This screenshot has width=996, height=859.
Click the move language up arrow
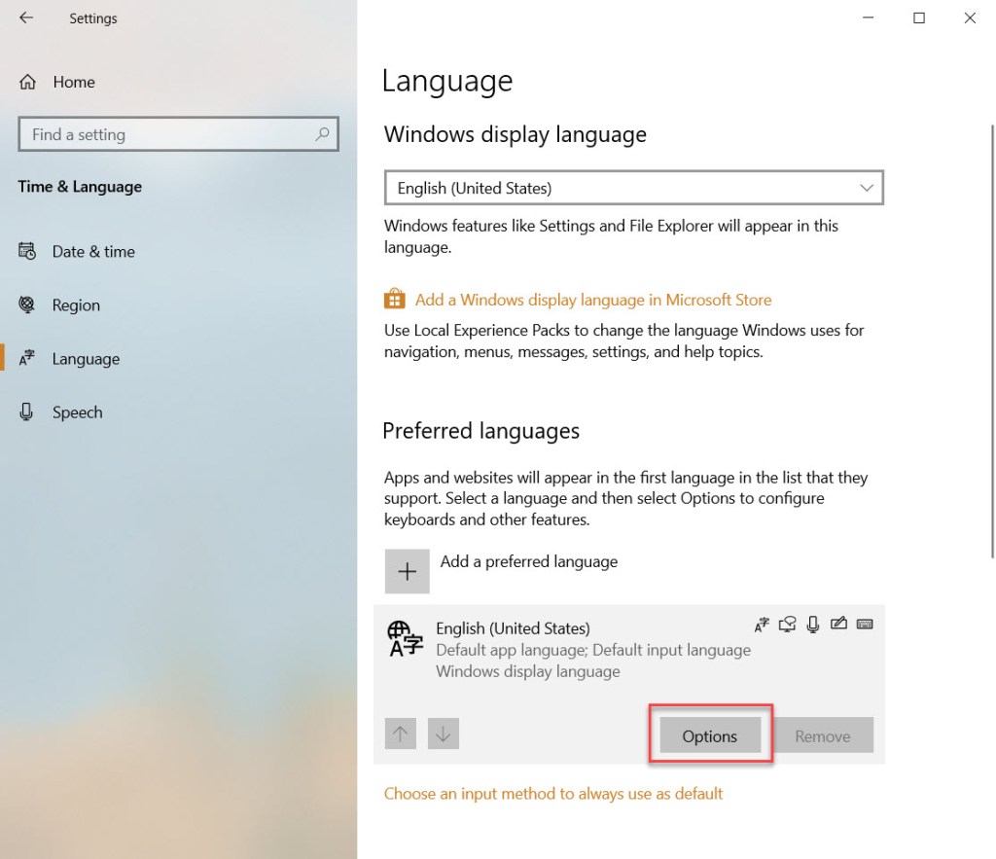400,734
